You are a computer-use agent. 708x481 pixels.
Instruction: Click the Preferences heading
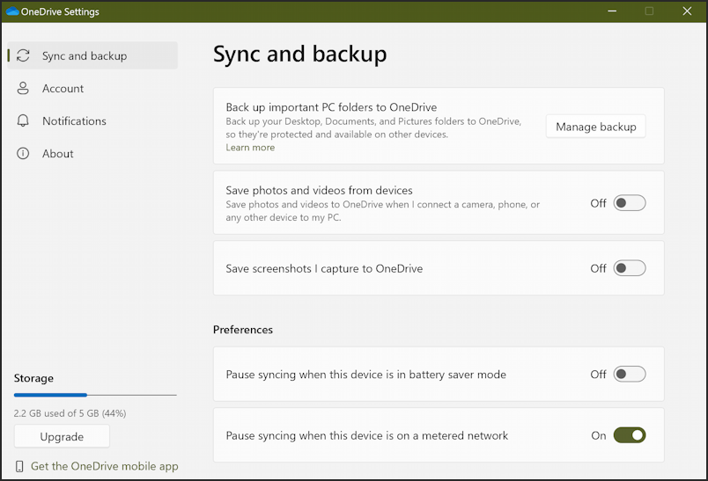click(243, 330)
